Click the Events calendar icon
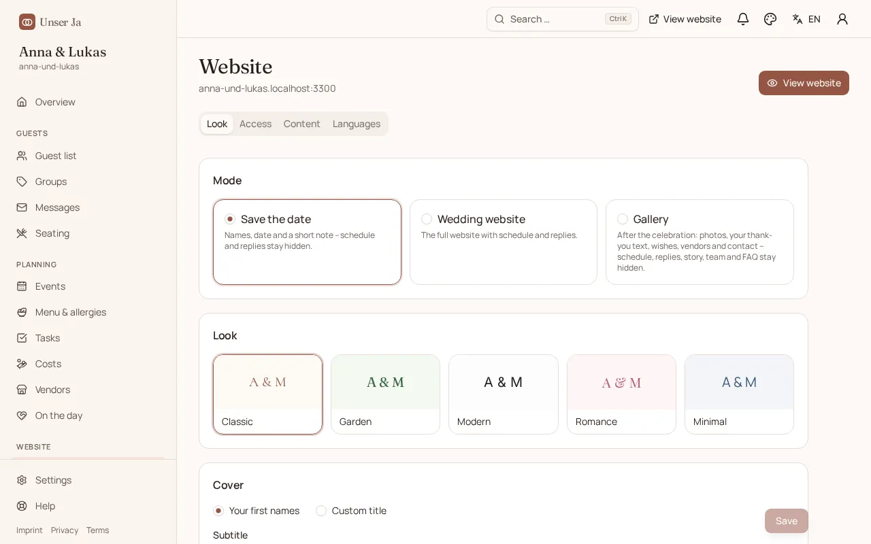Screen dimensions: 871x544 (x=22, y=286)
